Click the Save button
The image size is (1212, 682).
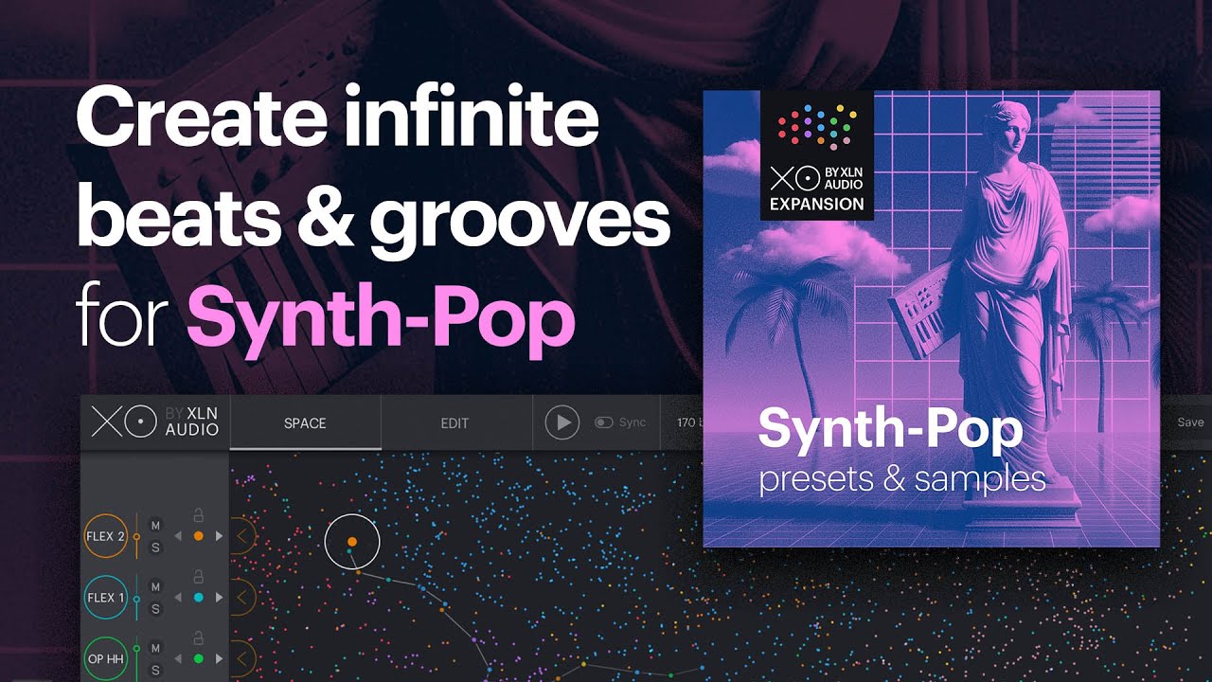click(x=1190, y=422)
